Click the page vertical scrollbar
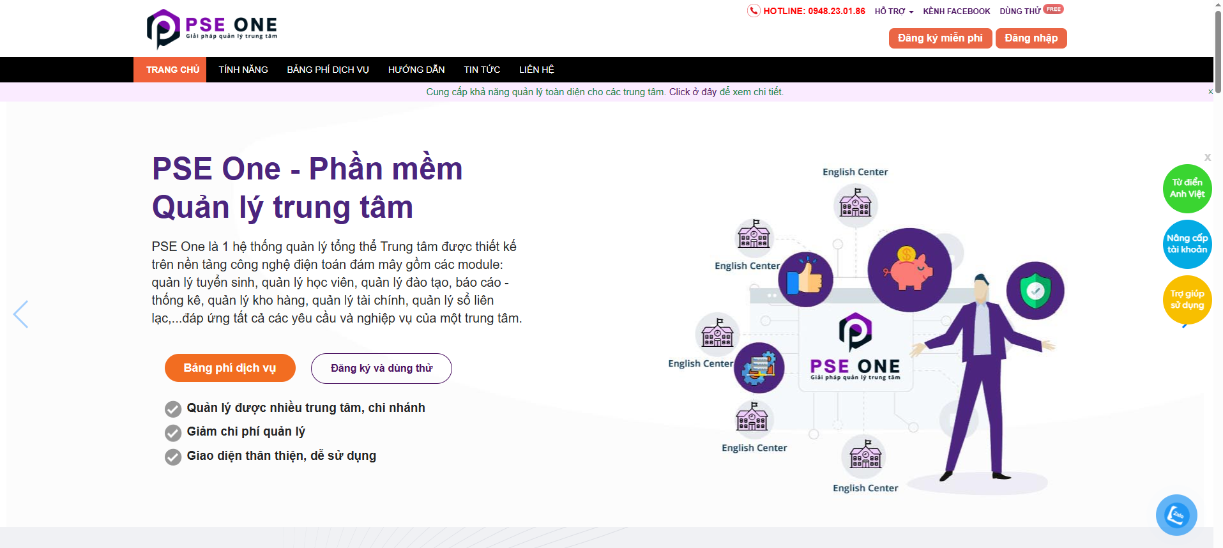This screenshot has width=1223, height=548. tap(1218, 51)
